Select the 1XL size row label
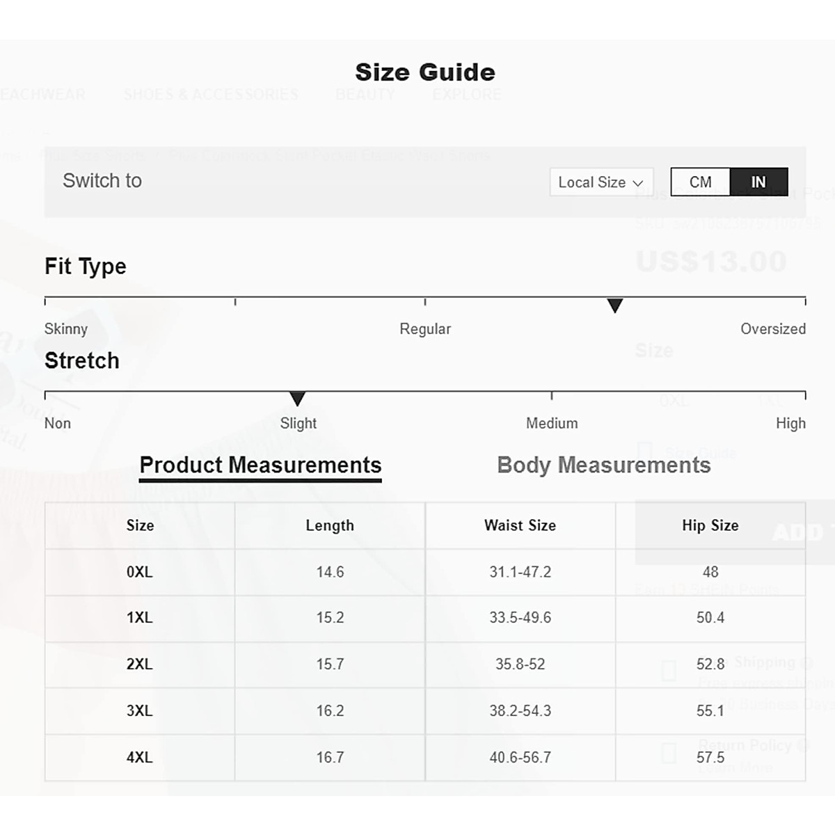 [140, 618]
